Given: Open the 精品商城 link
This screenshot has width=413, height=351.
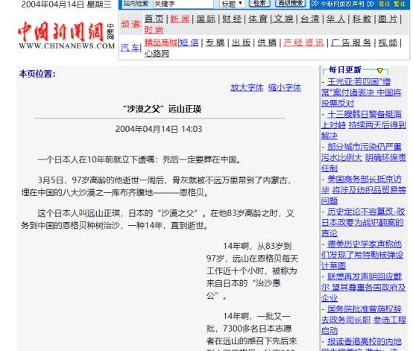Looking at the screenshot, I should point(161,42).
